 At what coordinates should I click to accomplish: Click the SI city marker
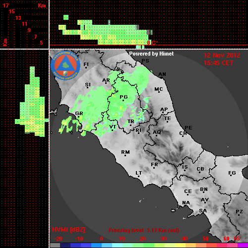click(88, 87)
